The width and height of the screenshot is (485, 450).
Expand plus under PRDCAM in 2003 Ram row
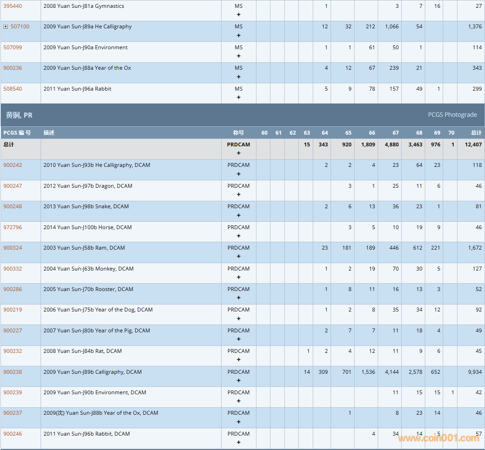pyautogui.click(x=239, y=256)
